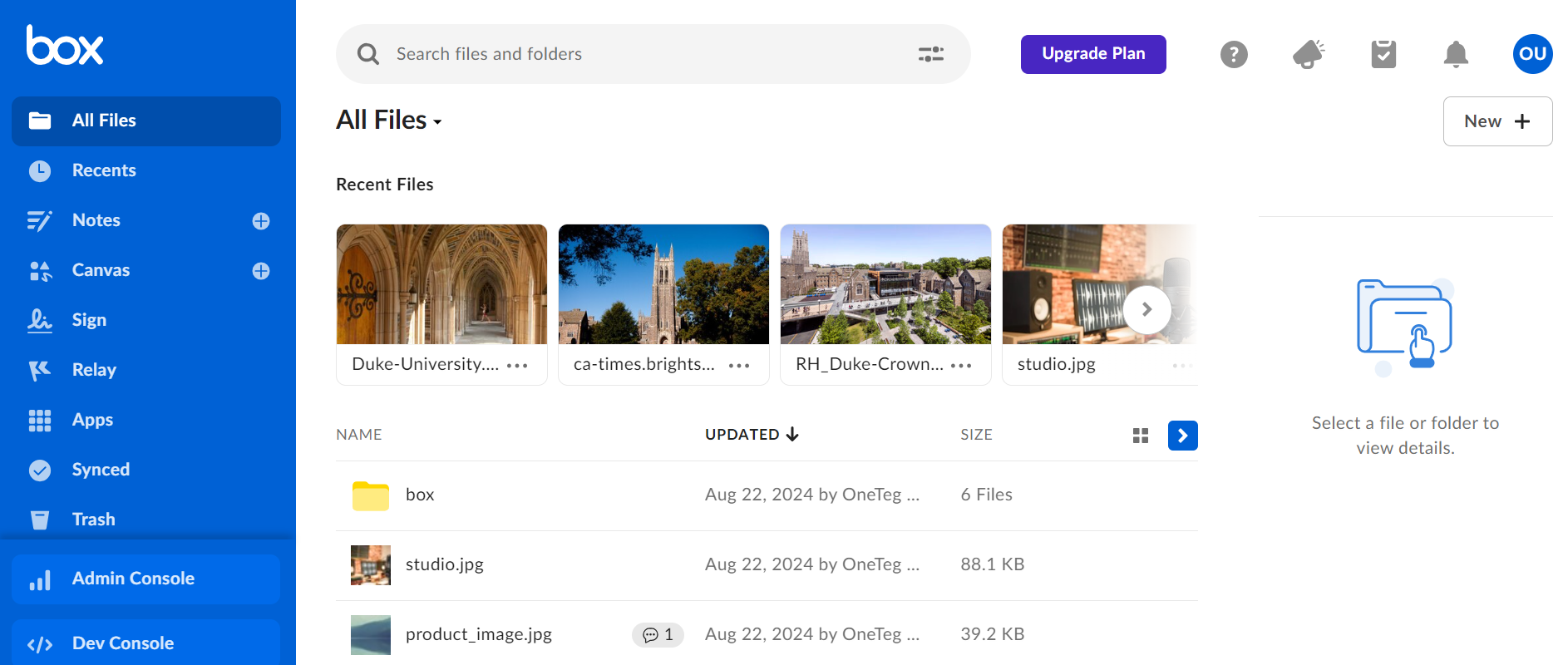Open the RH_Duke-Crown recent file thumbnail
This screenshot has height=665, width=1568.
885,284
